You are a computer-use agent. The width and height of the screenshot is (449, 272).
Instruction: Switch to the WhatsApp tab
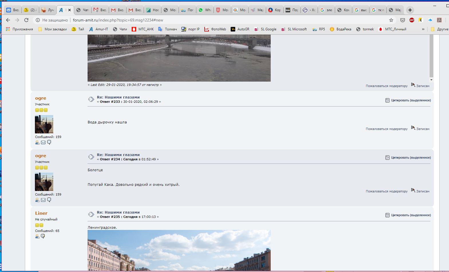click(x=205, y=10)
